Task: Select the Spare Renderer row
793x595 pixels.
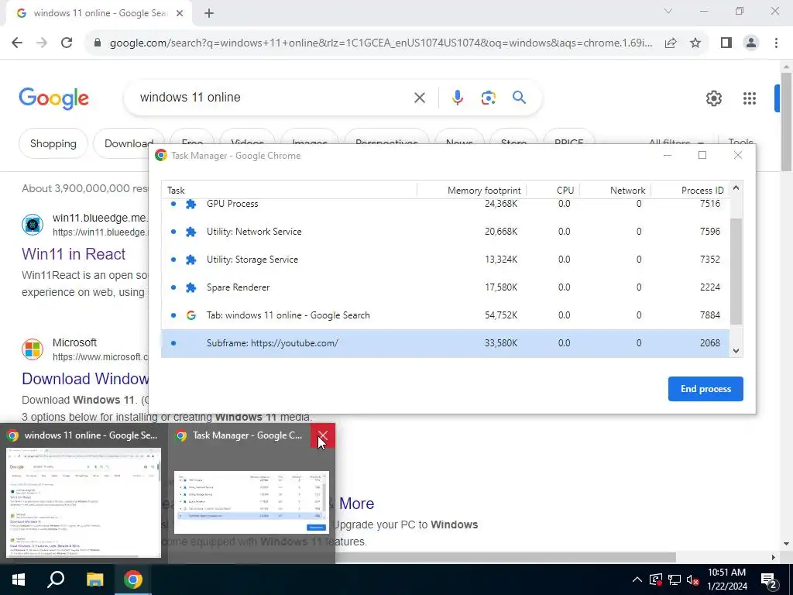Action: (x=445, y=287)
